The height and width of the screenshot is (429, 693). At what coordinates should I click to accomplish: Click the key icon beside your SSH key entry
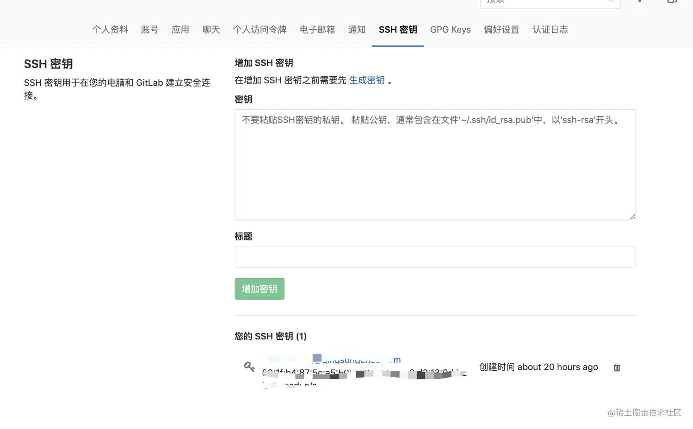pos(249,367)
